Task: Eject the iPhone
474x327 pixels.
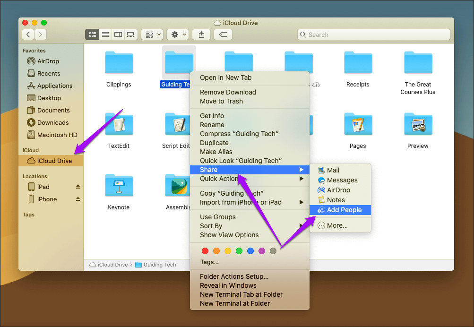Action: (x=78, y=199)
